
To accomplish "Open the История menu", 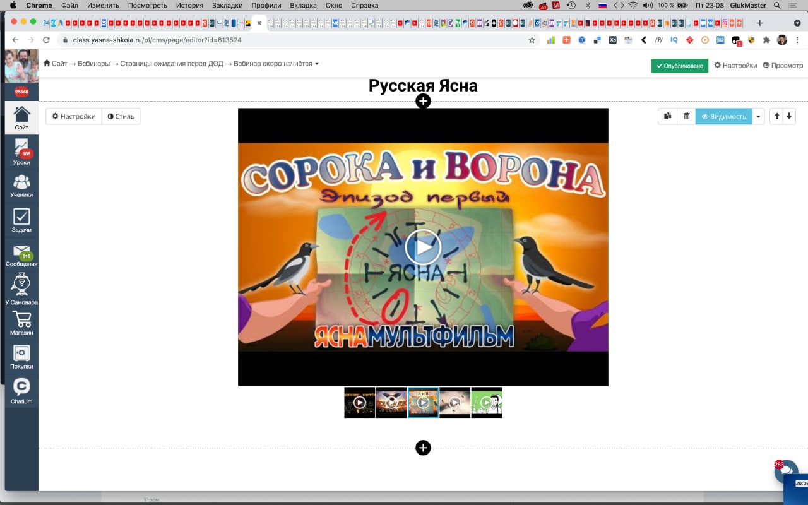I will tap(189, 5).
